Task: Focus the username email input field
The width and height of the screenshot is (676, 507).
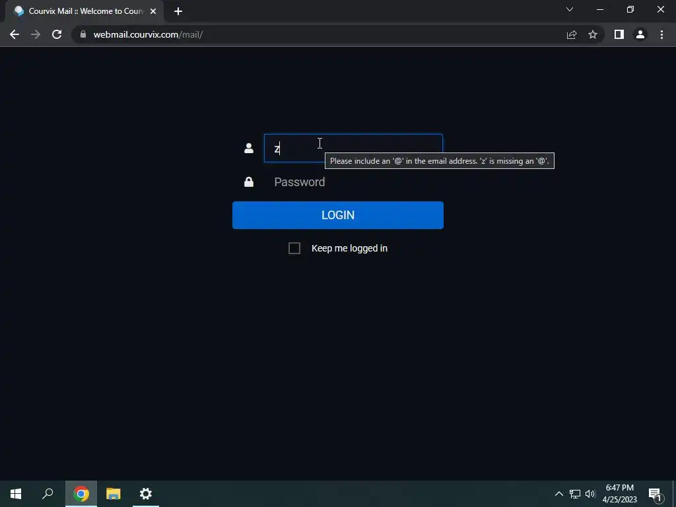Action: (353, 149)
